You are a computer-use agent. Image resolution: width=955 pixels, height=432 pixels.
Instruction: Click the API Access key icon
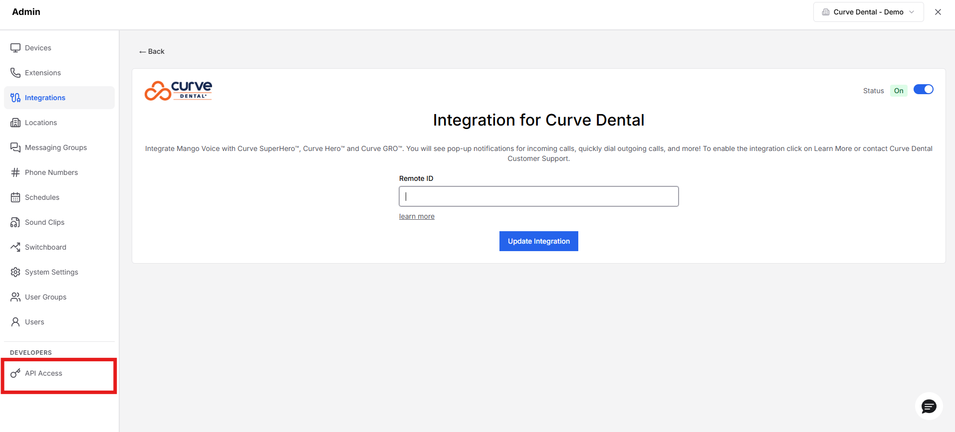15,373
